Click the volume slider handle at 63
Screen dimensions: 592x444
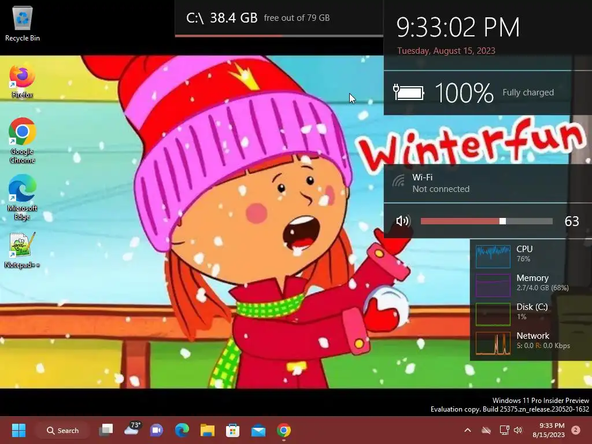[502, 221]
